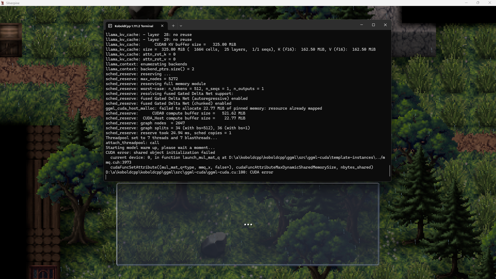Click the 'reserve took 24.94 ms' line
This screenshot has height=279, width=496.
(x=169, y=133)
